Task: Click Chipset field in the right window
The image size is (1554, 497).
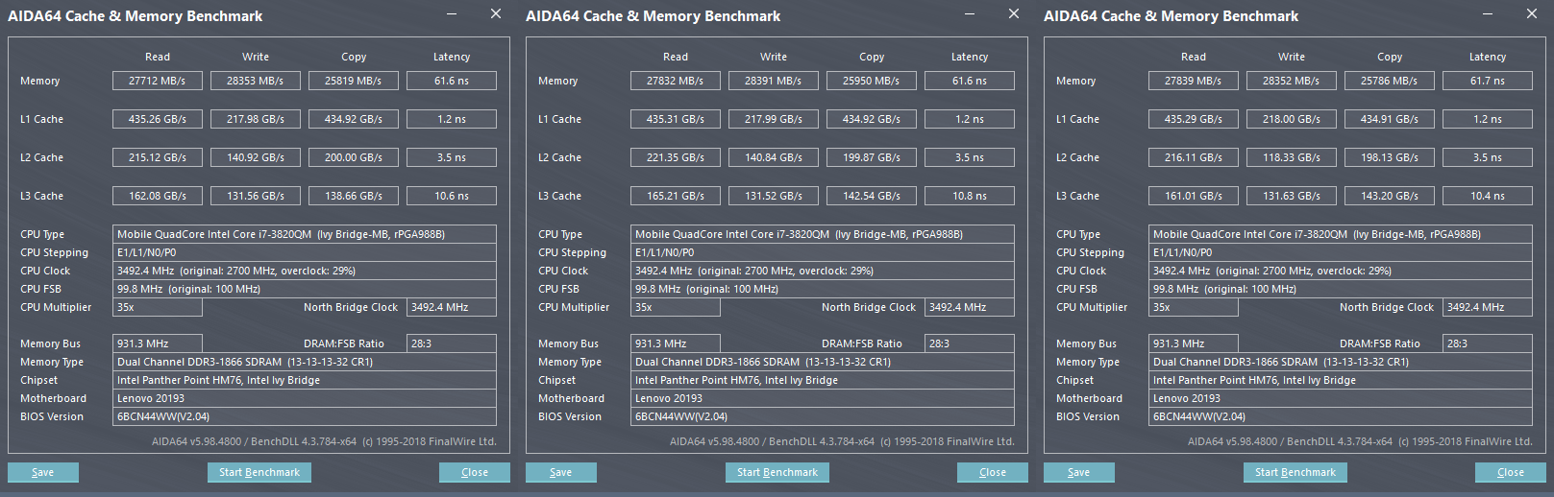Action: coord(1341,380)
